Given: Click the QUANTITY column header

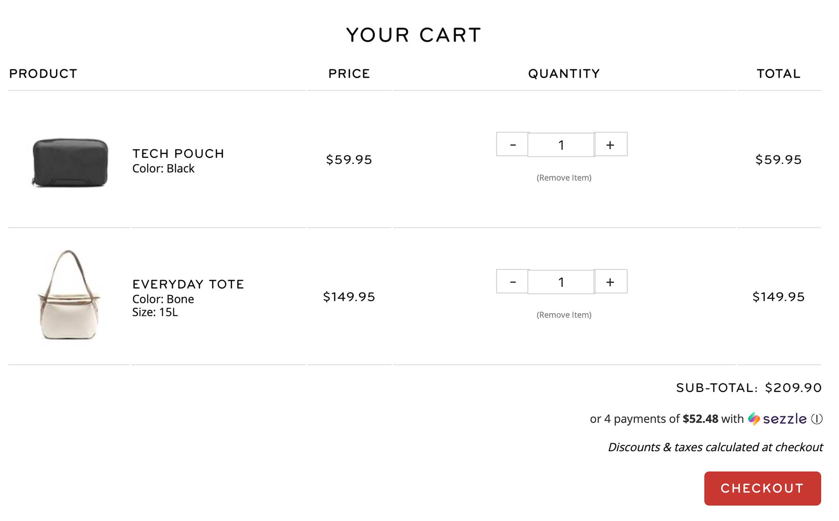Looking at the screenshot, I should 563,73.
